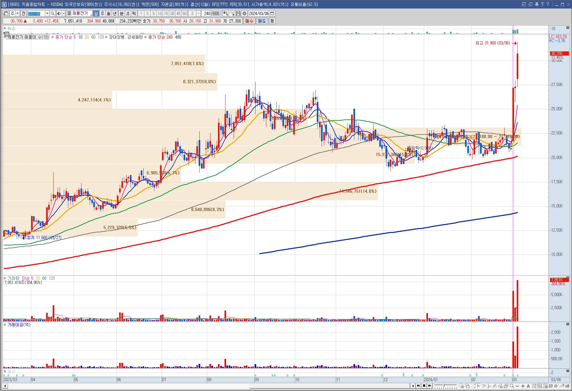The image size is (572, 391).
Task: Select the 30 interval button
Action: pyautogui.click(x=172, y=13)
